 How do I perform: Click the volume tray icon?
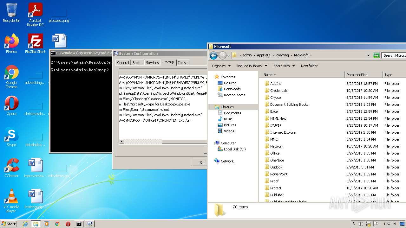click(360, 224)
